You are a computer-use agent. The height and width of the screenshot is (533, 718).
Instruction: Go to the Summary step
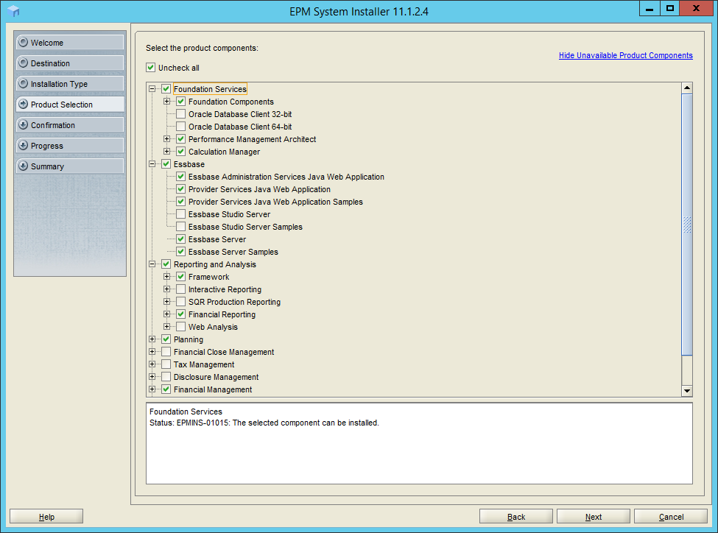(70, 166)
